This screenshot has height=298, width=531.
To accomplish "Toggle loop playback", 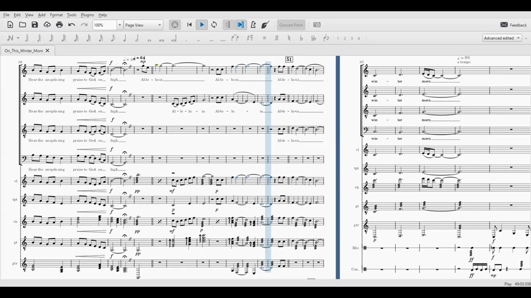I will pyautogui.click(x=214, y=25).
